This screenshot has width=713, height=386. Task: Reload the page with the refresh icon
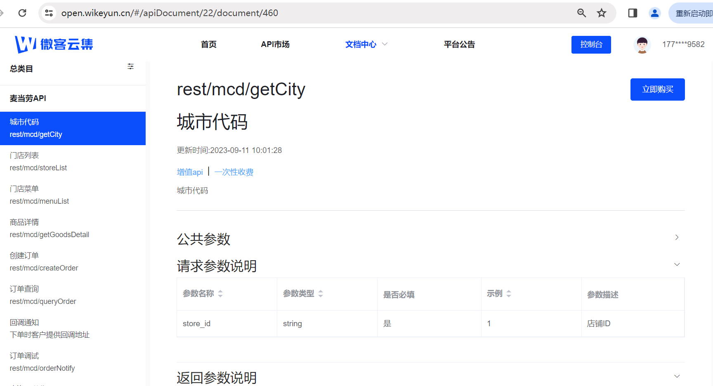(x=22, y=13)
